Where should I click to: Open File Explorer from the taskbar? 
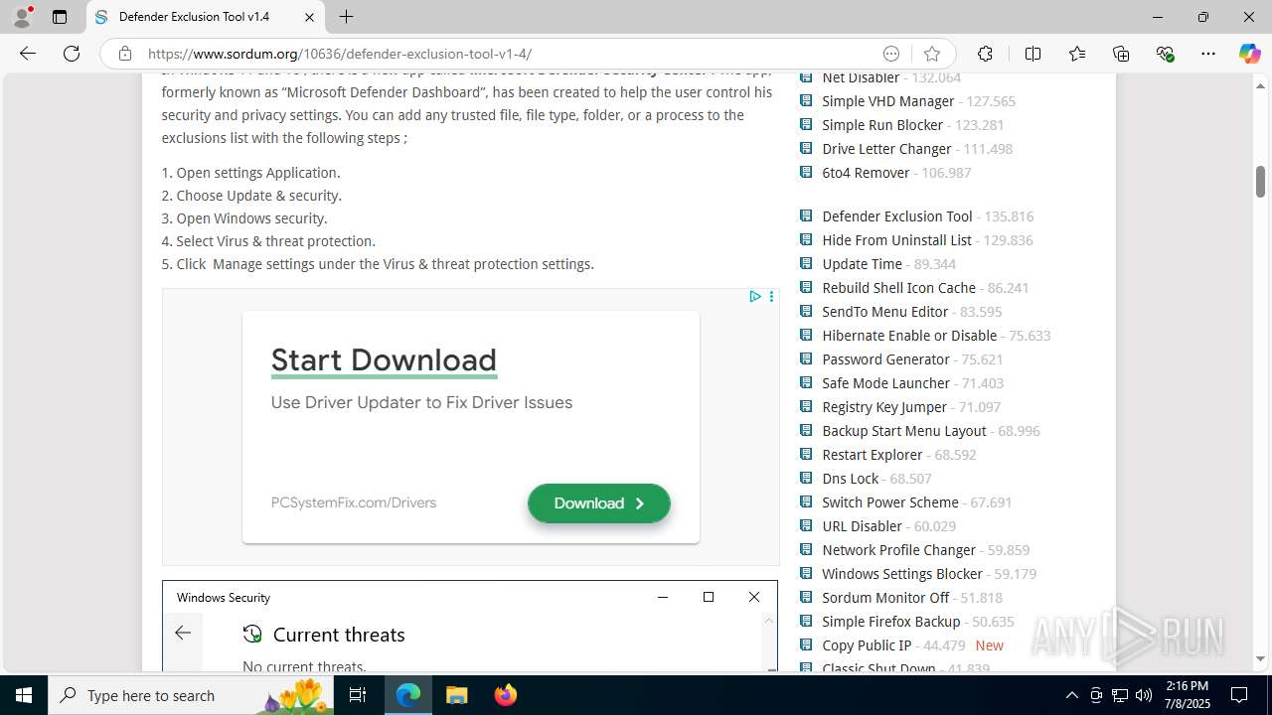456,695
